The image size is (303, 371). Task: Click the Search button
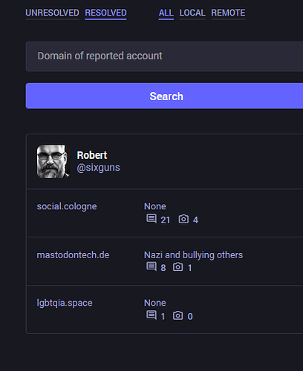164,96
